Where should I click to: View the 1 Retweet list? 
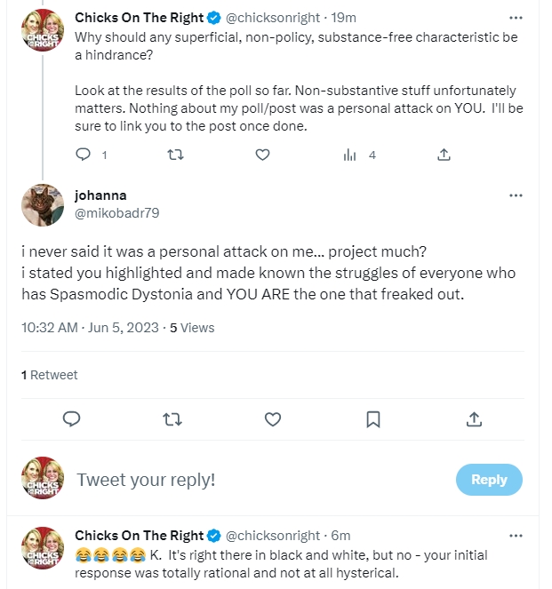50,375
